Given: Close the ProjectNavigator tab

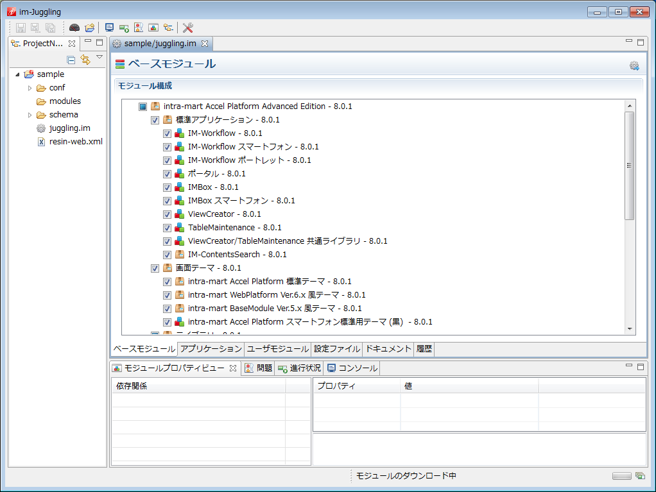Looking at the screenshot, I should 72,44.
